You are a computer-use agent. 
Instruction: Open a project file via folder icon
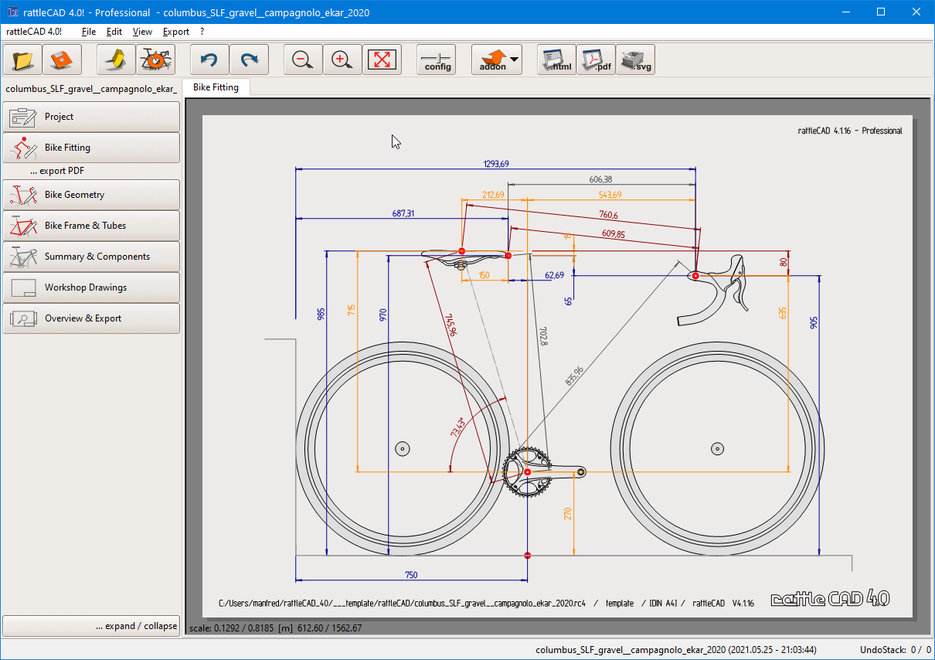point(22,60)
